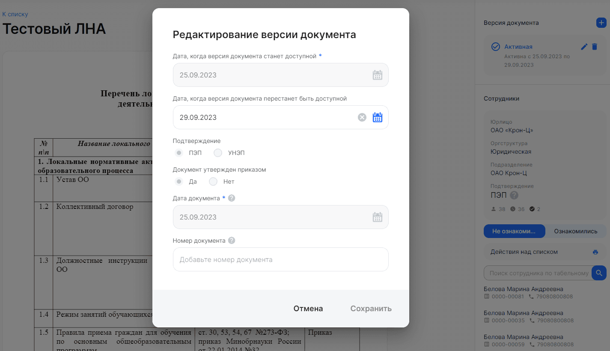Screen dimensions: 610x351
Task: Edit the Активная version with pencil icon
Action: pyautogui.click(x=584, y=47)
